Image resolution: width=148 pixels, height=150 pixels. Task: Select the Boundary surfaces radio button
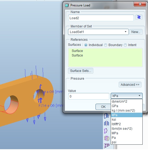(106, 45)
